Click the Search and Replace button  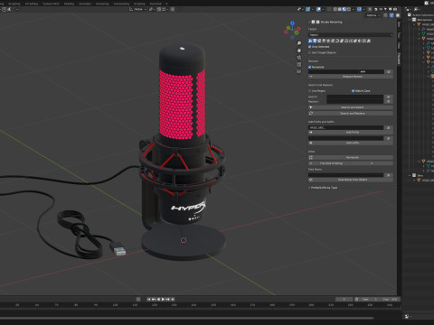351,113
